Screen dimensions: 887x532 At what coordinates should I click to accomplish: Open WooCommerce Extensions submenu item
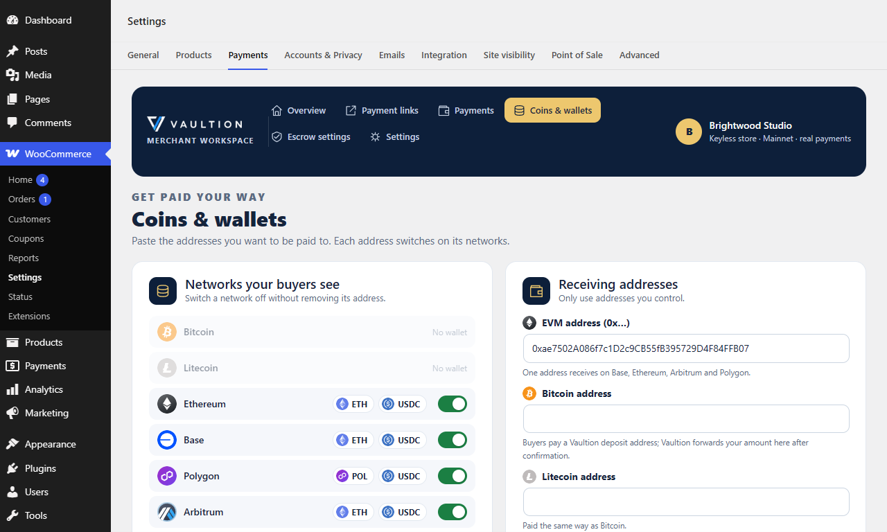click(29, 316)
